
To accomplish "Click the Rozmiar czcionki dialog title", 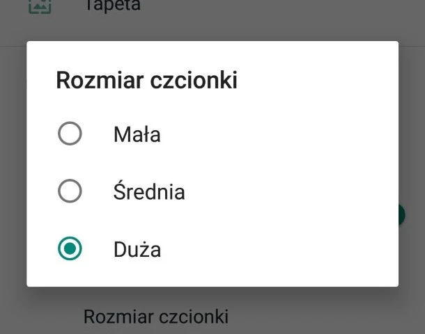I will pyautogui.click(x=146, y=81).
